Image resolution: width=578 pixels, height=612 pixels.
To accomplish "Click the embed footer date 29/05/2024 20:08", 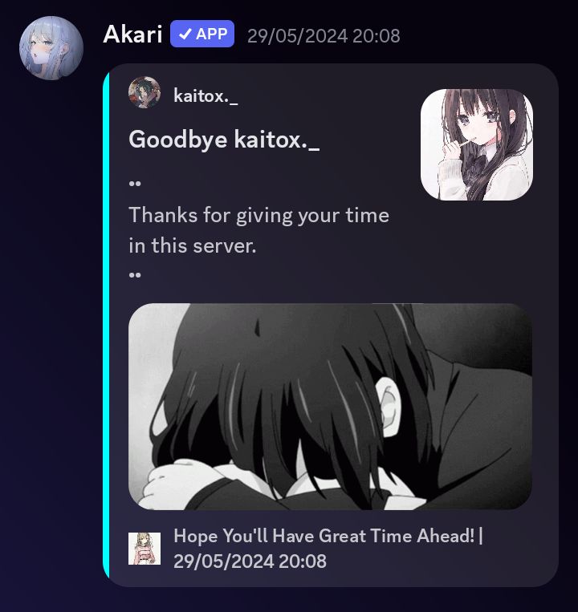I will click(x=250, y=561).
